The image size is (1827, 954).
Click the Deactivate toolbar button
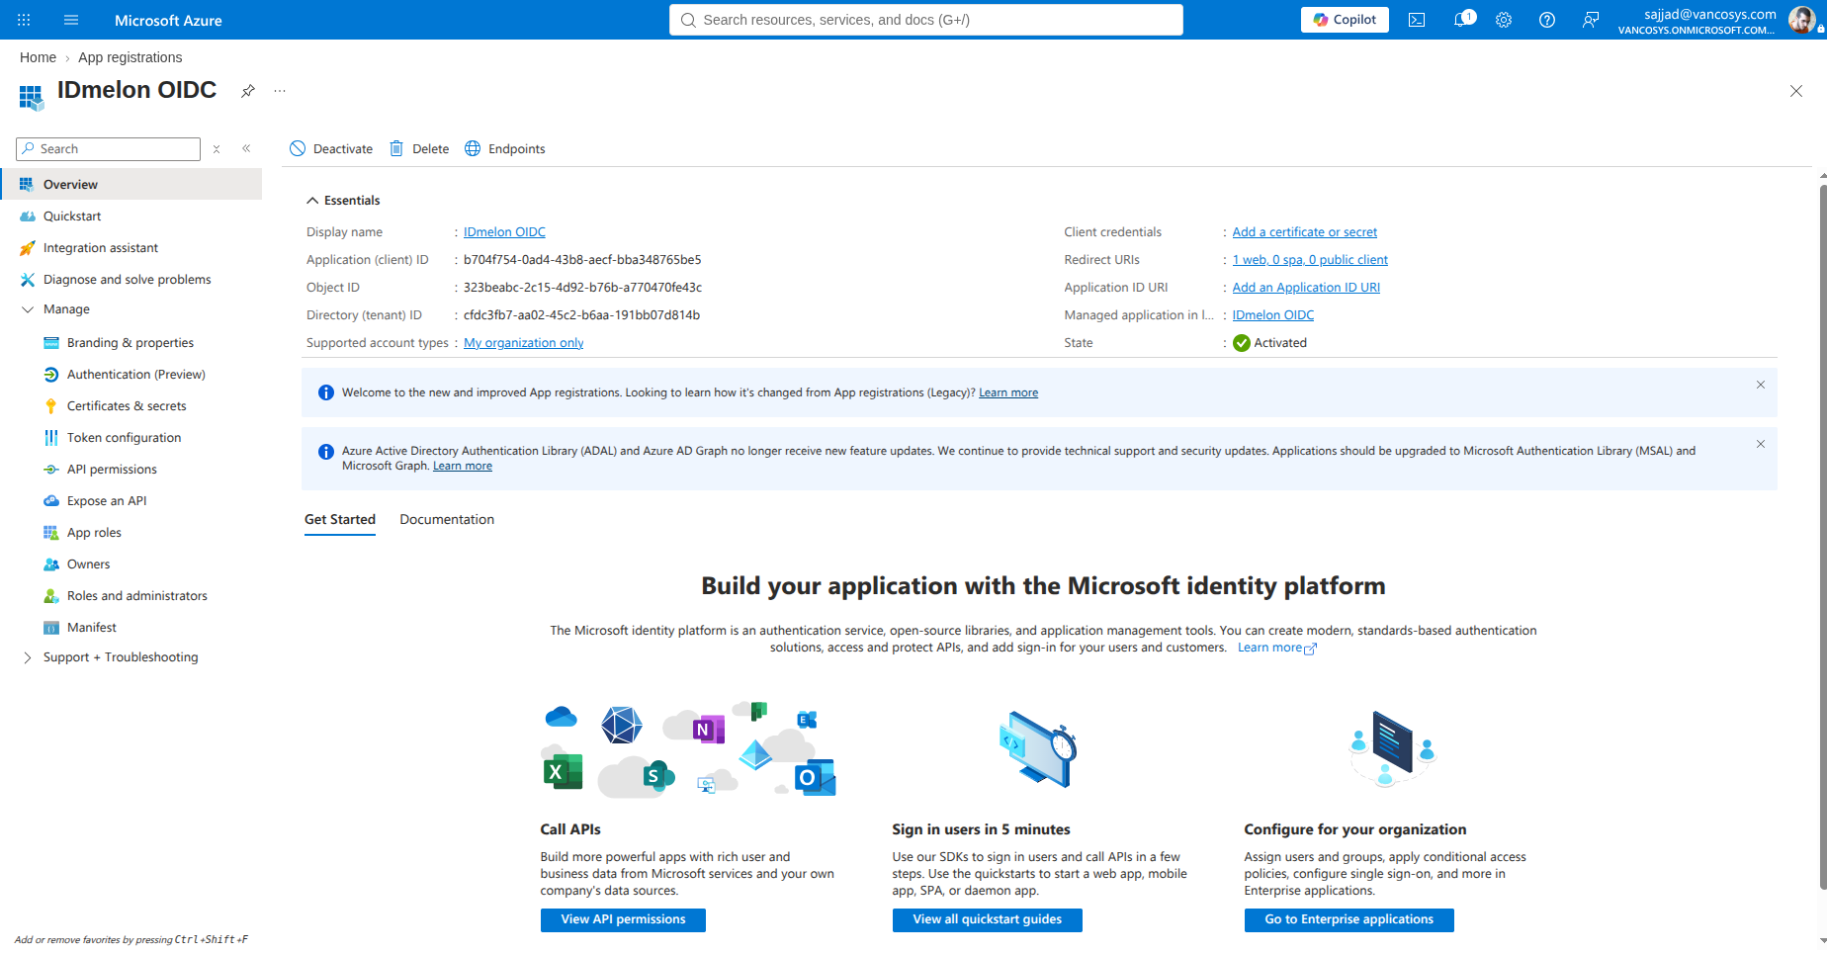(x=331, y=149)
